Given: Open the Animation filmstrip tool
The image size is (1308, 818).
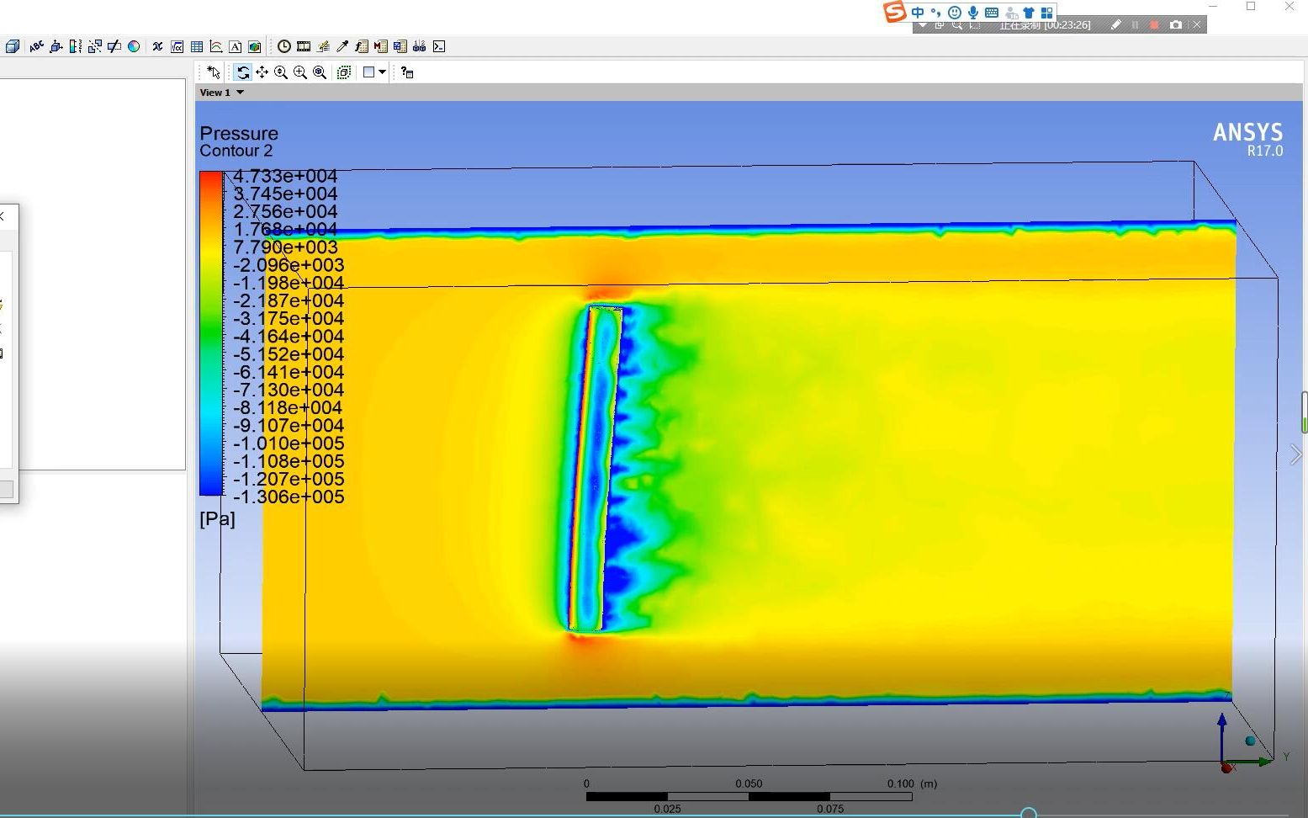Looking at the screenshot, I should point(304,46).
